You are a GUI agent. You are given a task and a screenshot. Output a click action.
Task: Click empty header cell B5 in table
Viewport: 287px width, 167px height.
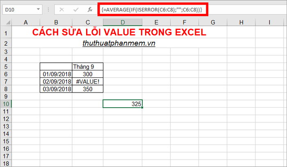tap(56, 67)
